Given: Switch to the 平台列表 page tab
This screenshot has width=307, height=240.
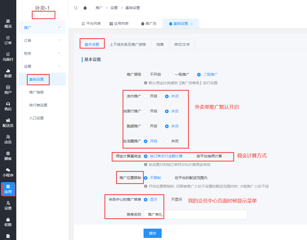Looking at the screenshot, I should click(x=91, y=24).
